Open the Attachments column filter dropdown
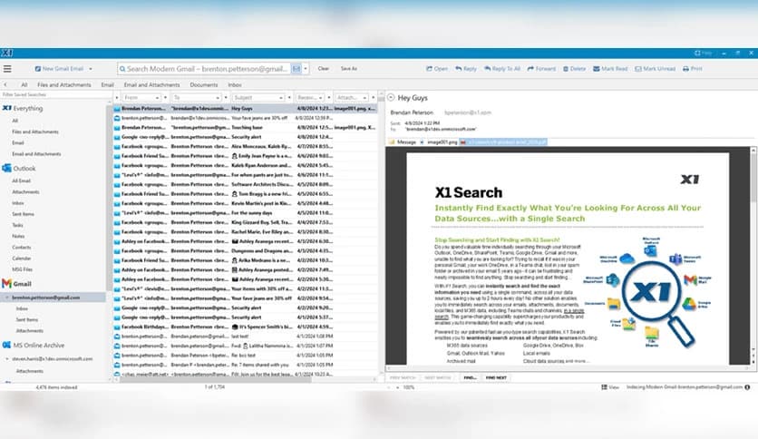758x439 pixels. click(365, 98)
